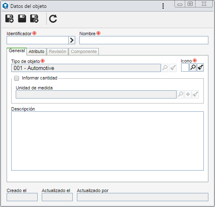
Task: Open the Unidad de medida search magnifier
Action: (180, 94)
